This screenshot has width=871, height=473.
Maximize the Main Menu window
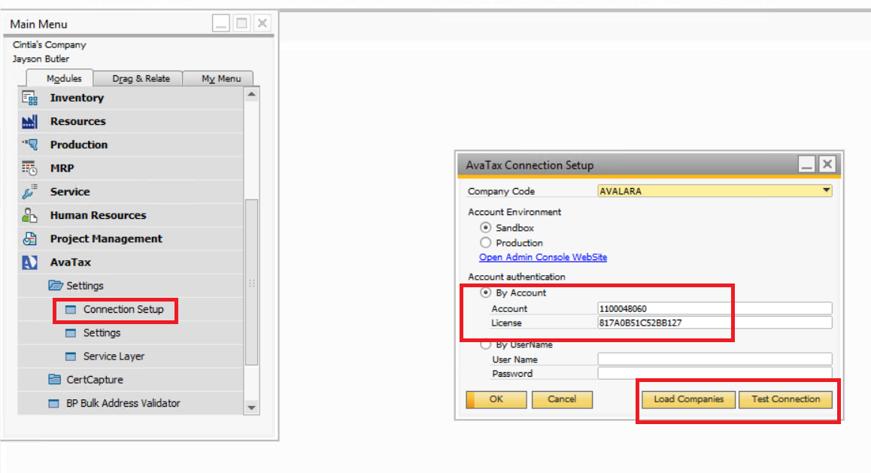coord(241,23)
